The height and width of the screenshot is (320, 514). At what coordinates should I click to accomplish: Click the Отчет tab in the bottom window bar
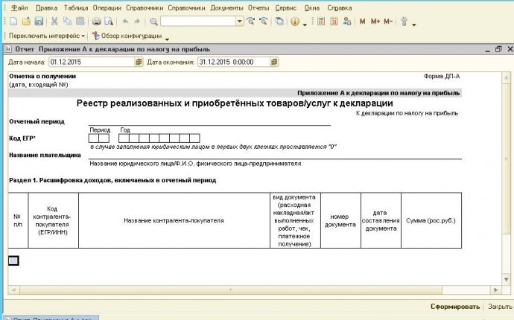point(51,318)
